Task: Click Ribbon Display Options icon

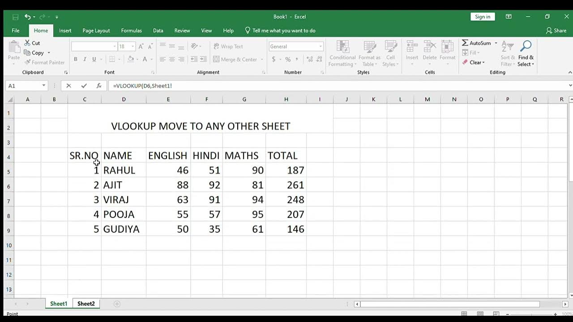Action: tap(509, 17)
